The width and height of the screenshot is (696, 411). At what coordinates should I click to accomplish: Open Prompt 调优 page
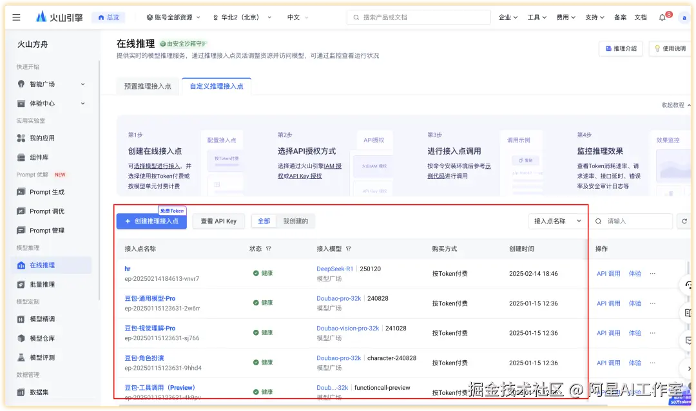[x=46, y=211]
